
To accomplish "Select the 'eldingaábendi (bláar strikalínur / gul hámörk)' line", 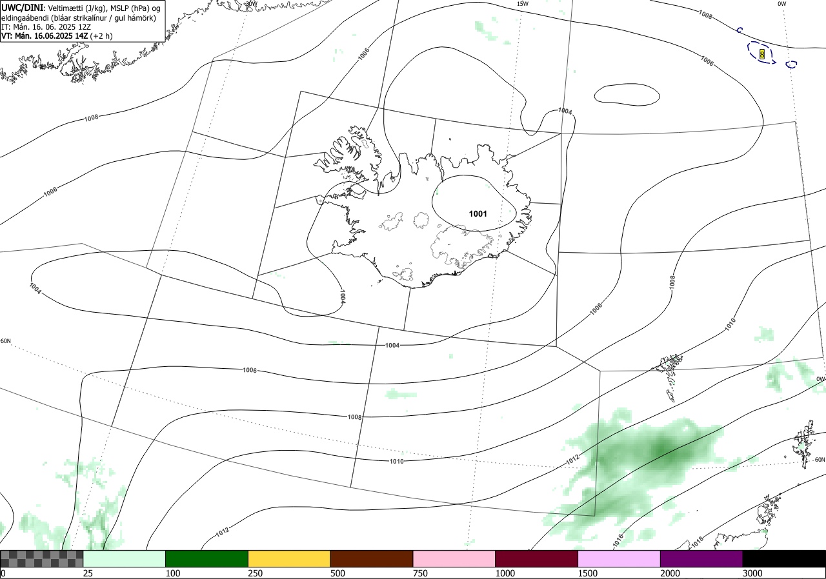I will pos(78,17).
